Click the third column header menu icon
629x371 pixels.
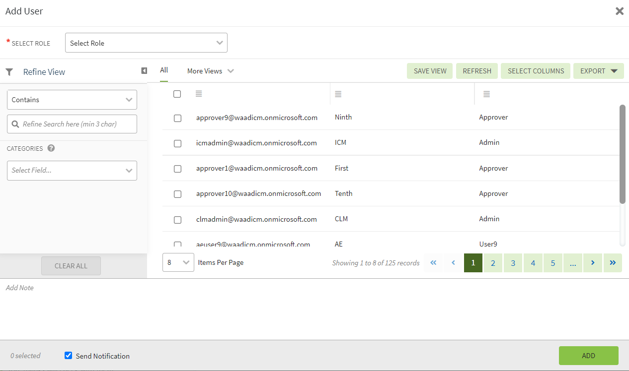[486, 94]
